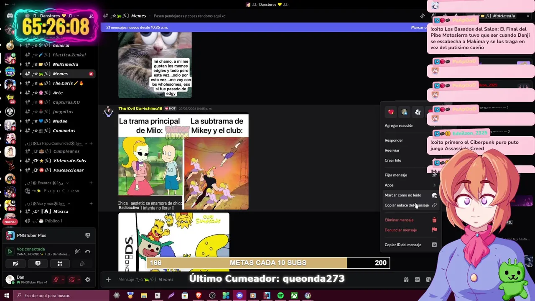Expand Apps submenu arrow

(x=434, y=185)
